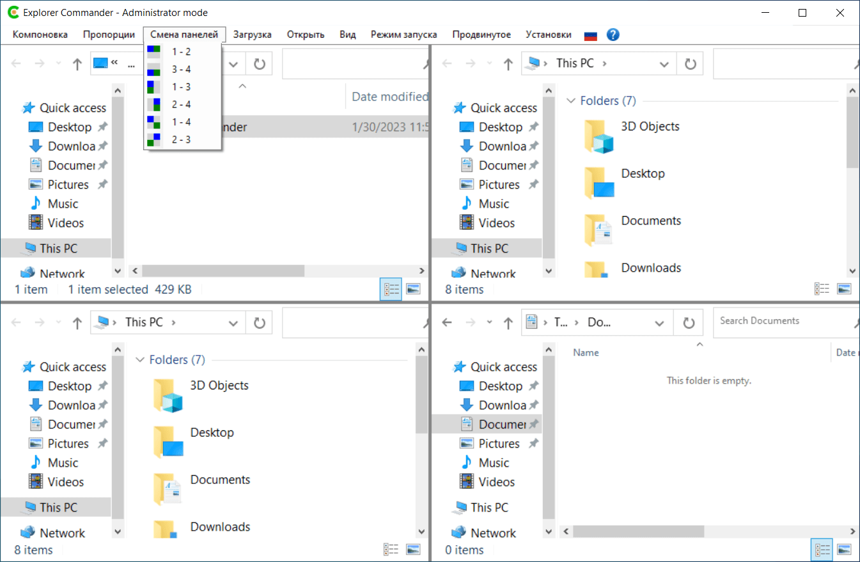The image size is (860, 562).
Task: Select Music in the top-left navigation tree
Action: 63,204
